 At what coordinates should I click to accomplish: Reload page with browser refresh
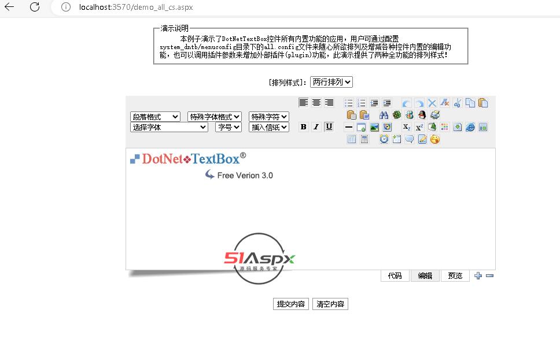(35, 7)
